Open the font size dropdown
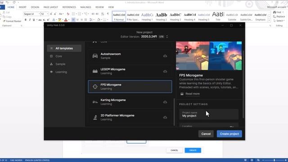 tap(47, 14)
